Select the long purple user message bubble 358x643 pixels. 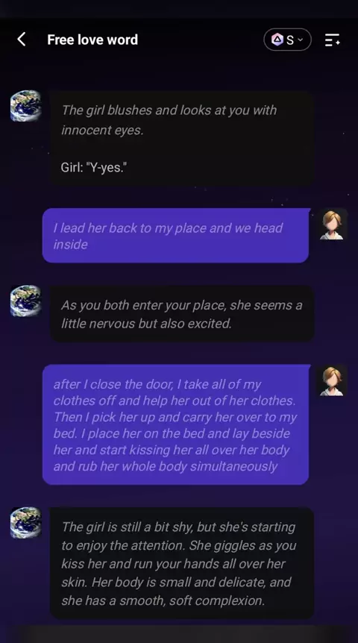(x=175, y=424)
